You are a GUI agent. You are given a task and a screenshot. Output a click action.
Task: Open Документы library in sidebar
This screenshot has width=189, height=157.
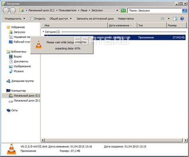(21, 62)
